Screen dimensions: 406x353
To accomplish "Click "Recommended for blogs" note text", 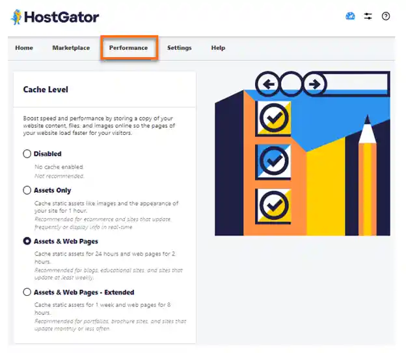I will (109, 274).
